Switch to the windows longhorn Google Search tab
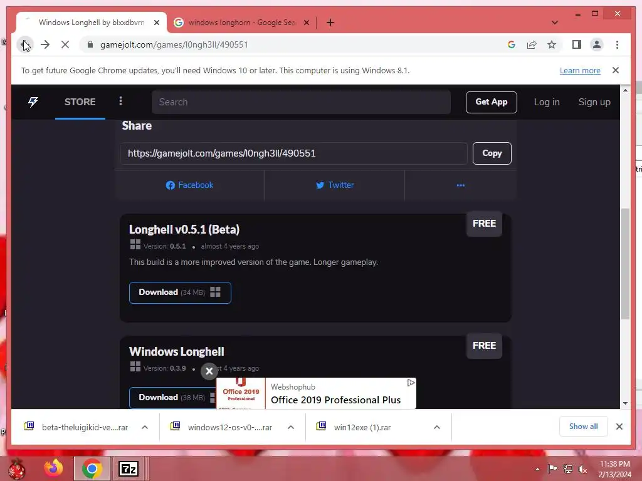 [241, 23]
